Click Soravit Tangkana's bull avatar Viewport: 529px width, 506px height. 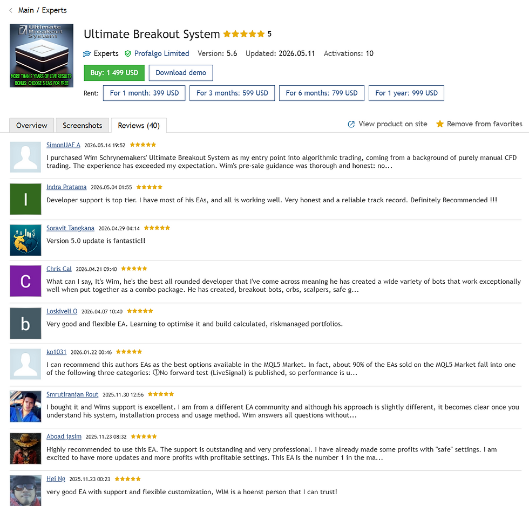pos(26,240)
